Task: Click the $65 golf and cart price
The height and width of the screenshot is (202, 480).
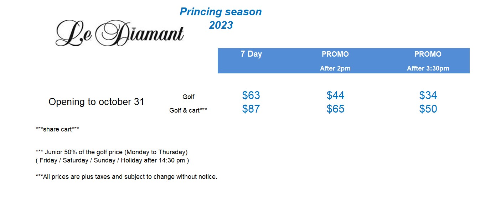Action: (x=336, y=109)
